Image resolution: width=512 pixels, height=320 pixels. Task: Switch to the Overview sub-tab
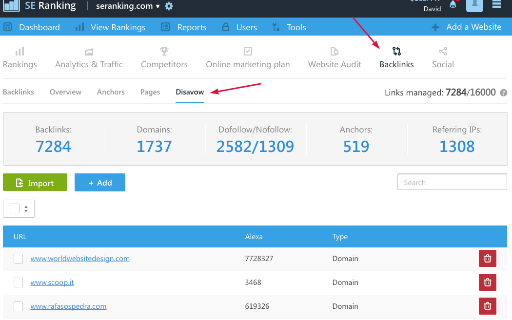[65, 92]
